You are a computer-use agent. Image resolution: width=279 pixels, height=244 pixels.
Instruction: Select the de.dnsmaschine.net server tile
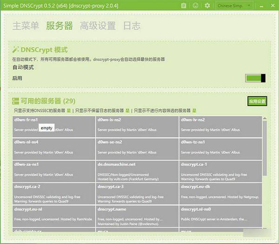click(137, 170)
